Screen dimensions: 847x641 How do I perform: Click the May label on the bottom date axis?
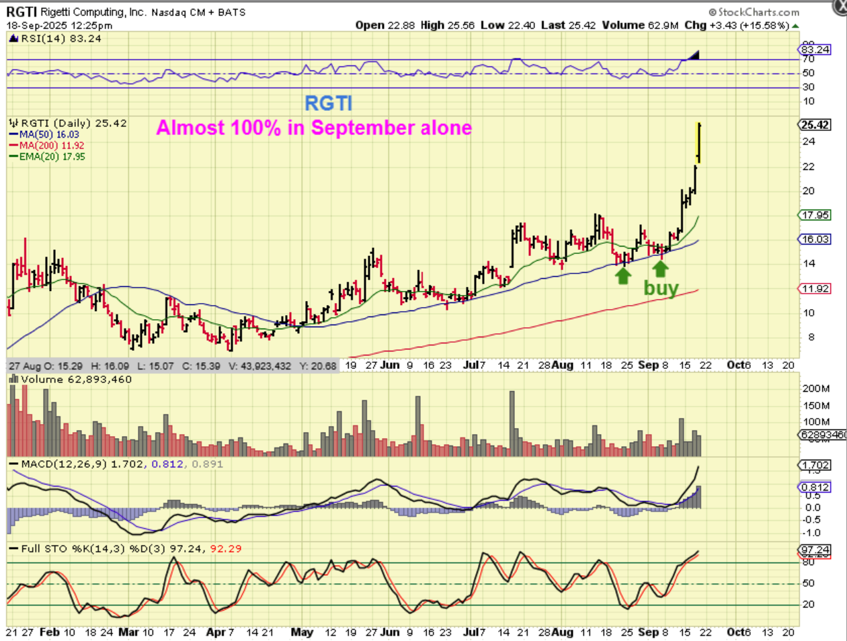pos(302,632)
